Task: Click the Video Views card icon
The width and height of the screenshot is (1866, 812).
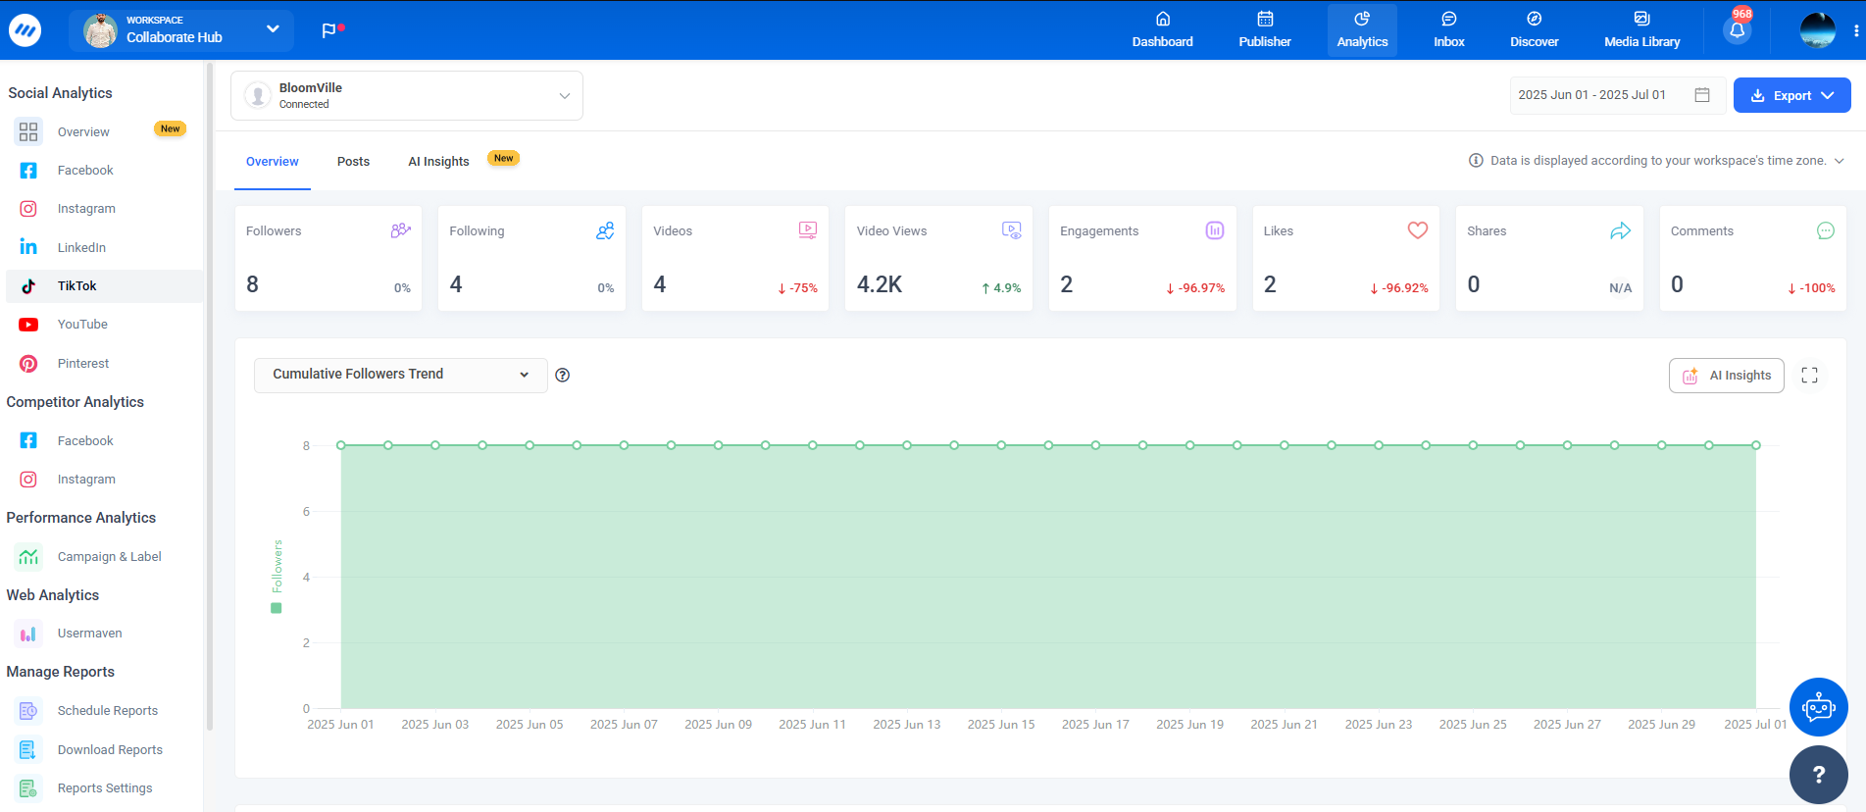Action: click(x=1012, y=230)
